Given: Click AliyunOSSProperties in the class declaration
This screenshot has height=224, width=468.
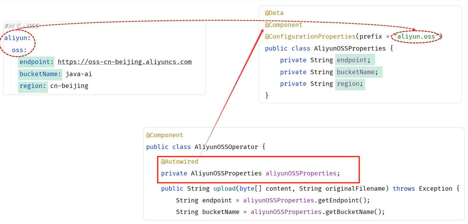Looking at the screenshot, I should click(349, 48).
